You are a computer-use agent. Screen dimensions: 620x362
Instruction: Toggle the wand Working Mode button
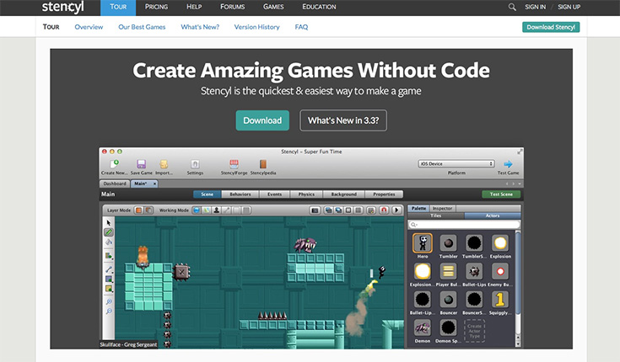(x=226, y=210)
